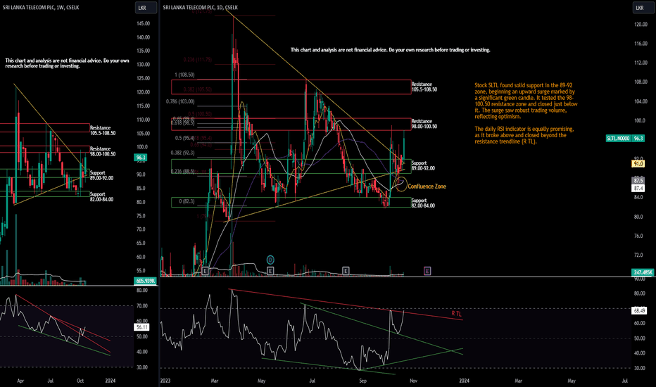Click the 87.5 moving average price label
The width and height of the screenshot is (656, 387).
(x=638, y=180)
